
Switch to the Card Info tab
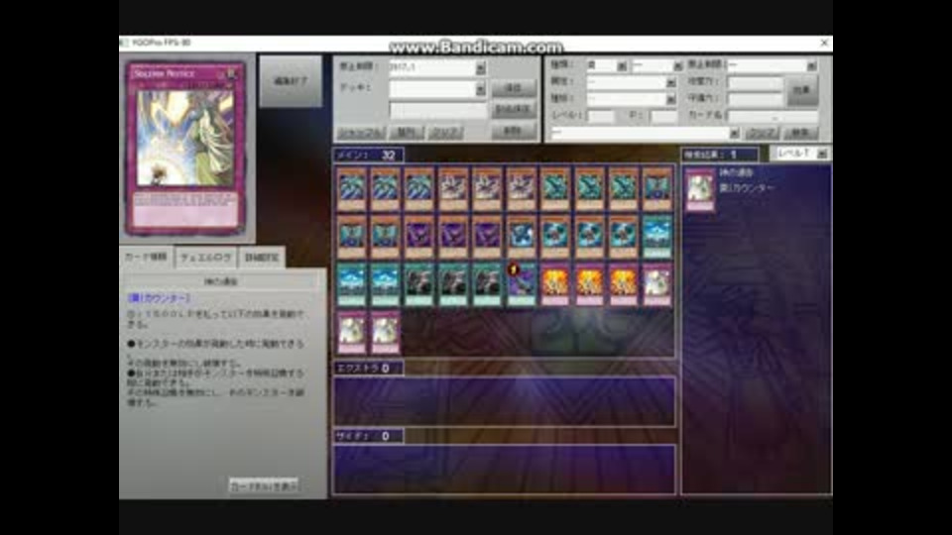coord(147,257)
